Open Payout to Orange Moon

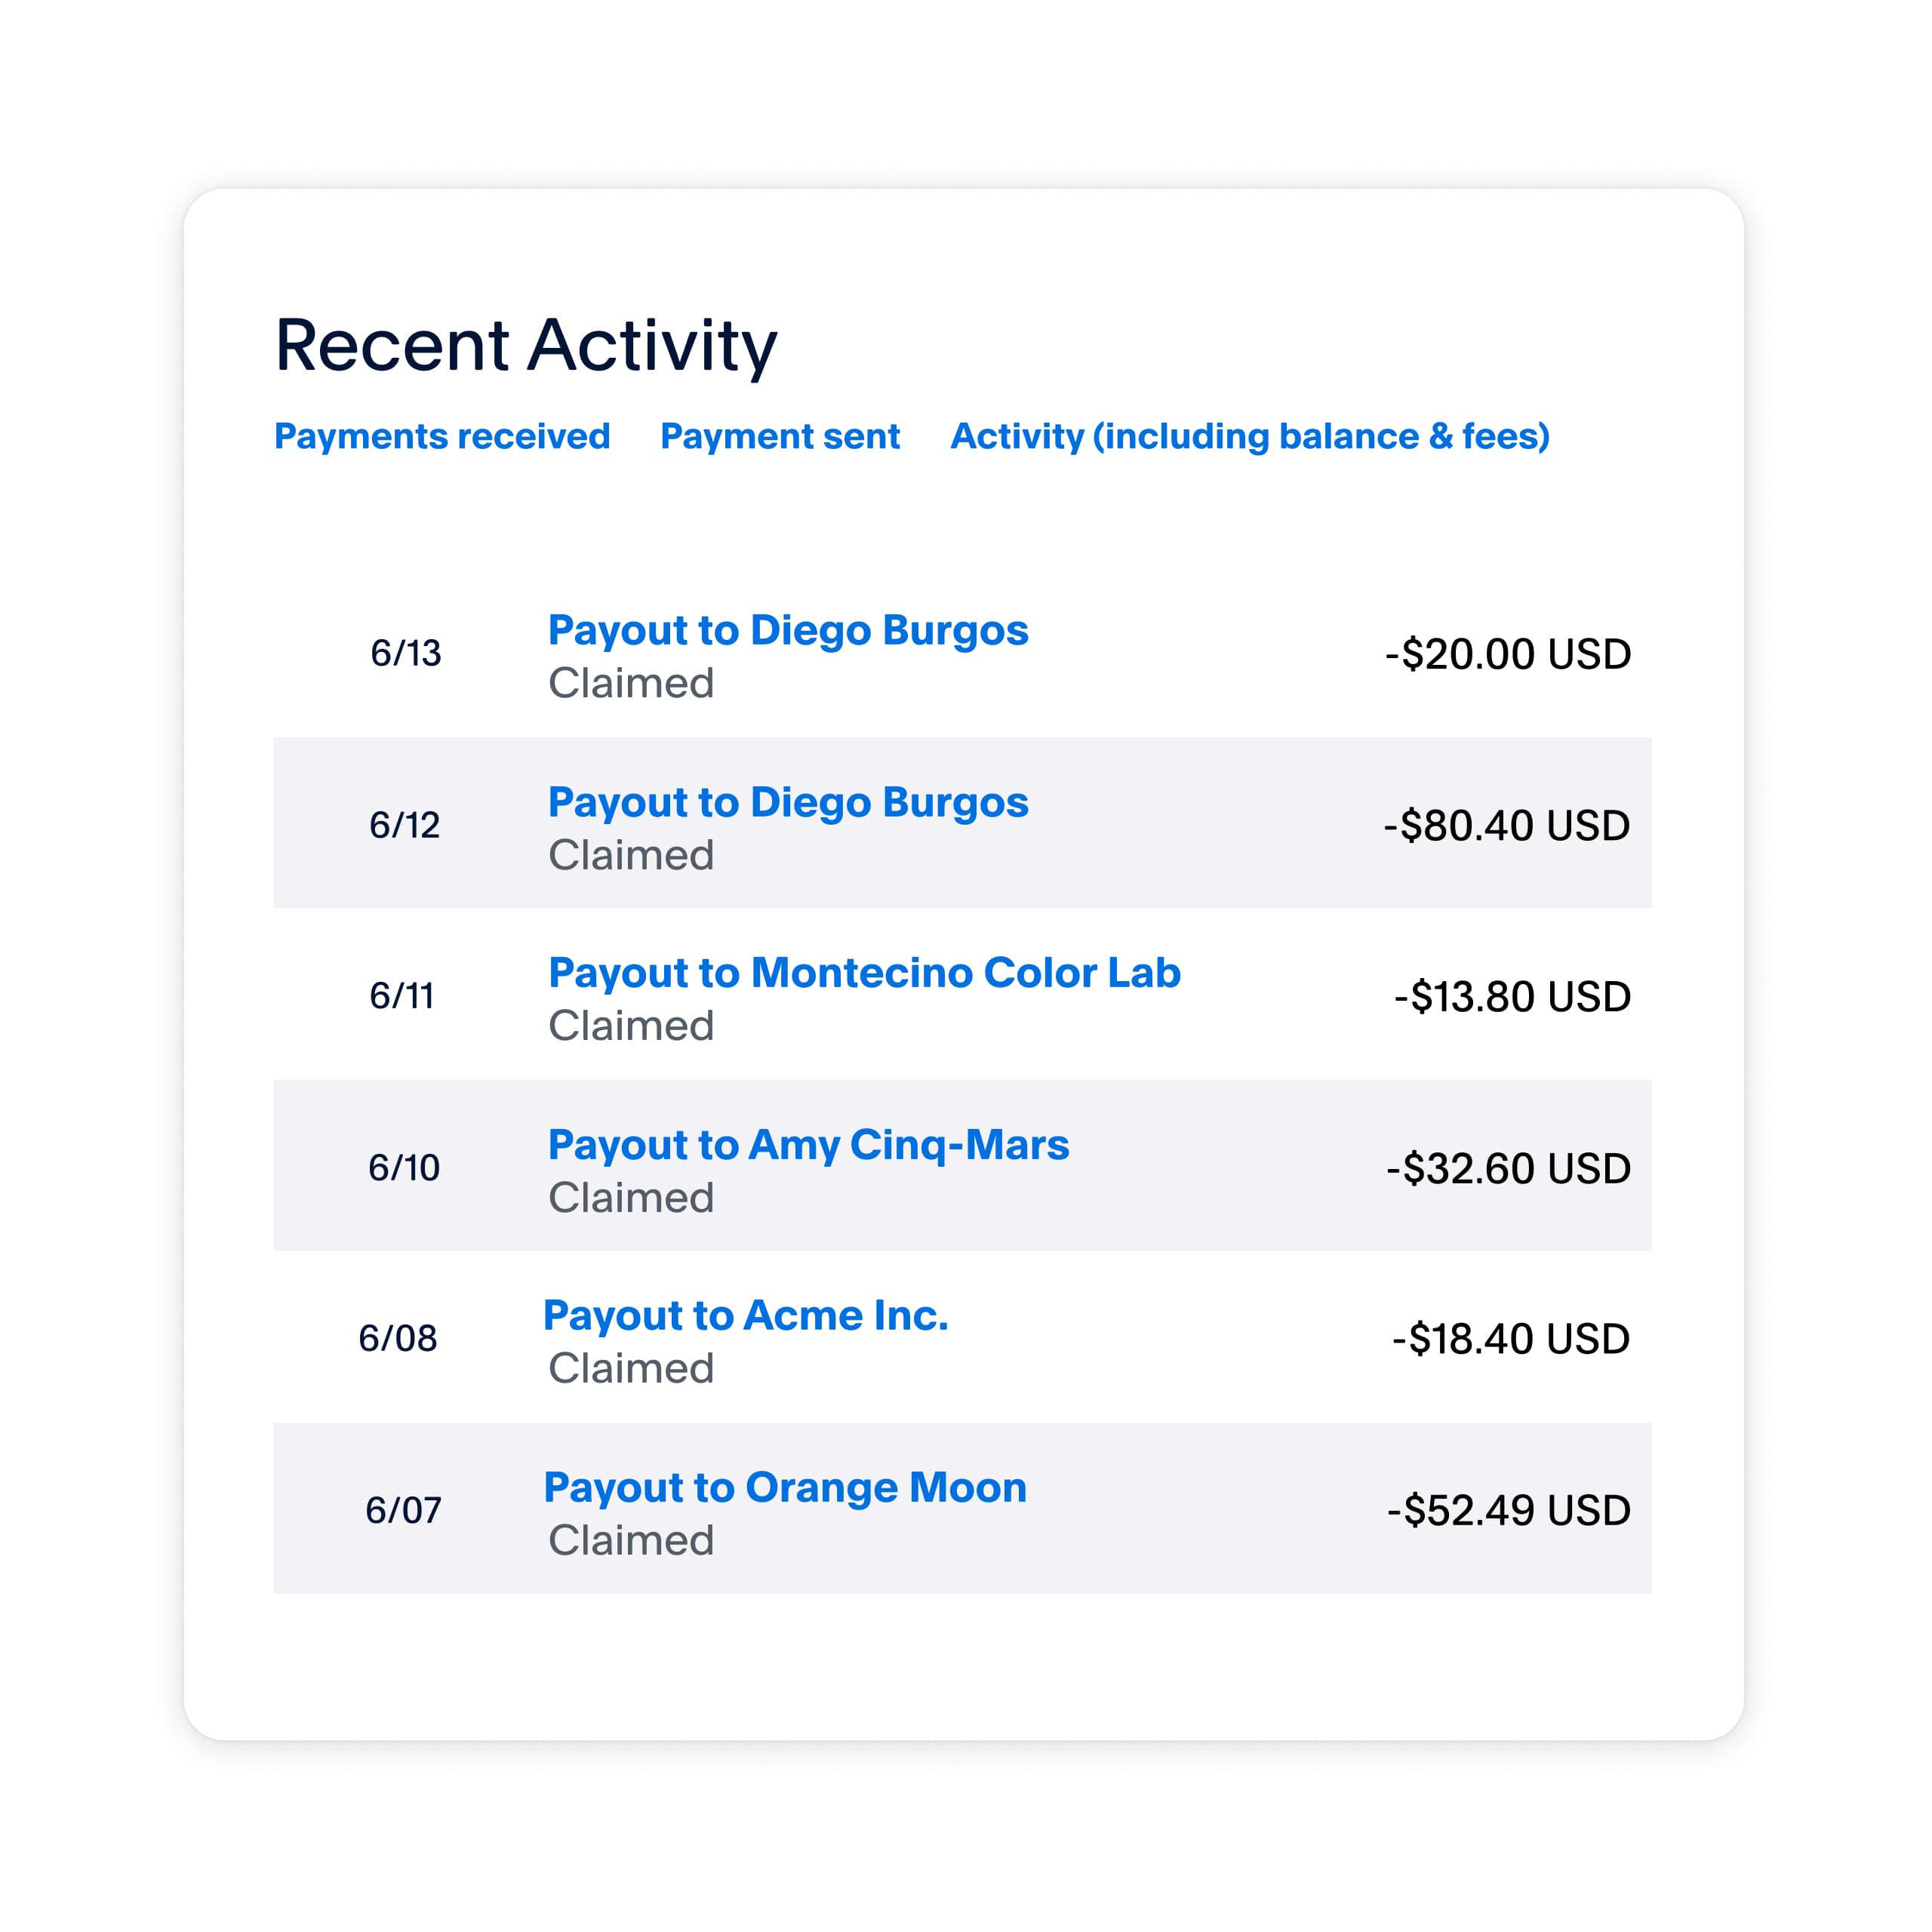point(784,1487)
